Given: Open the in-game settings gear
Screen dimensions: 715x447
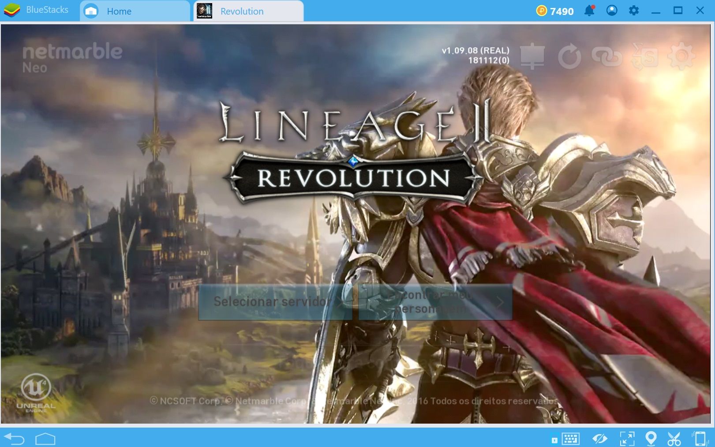Looking at the screenshot, I should click(681, 56).
